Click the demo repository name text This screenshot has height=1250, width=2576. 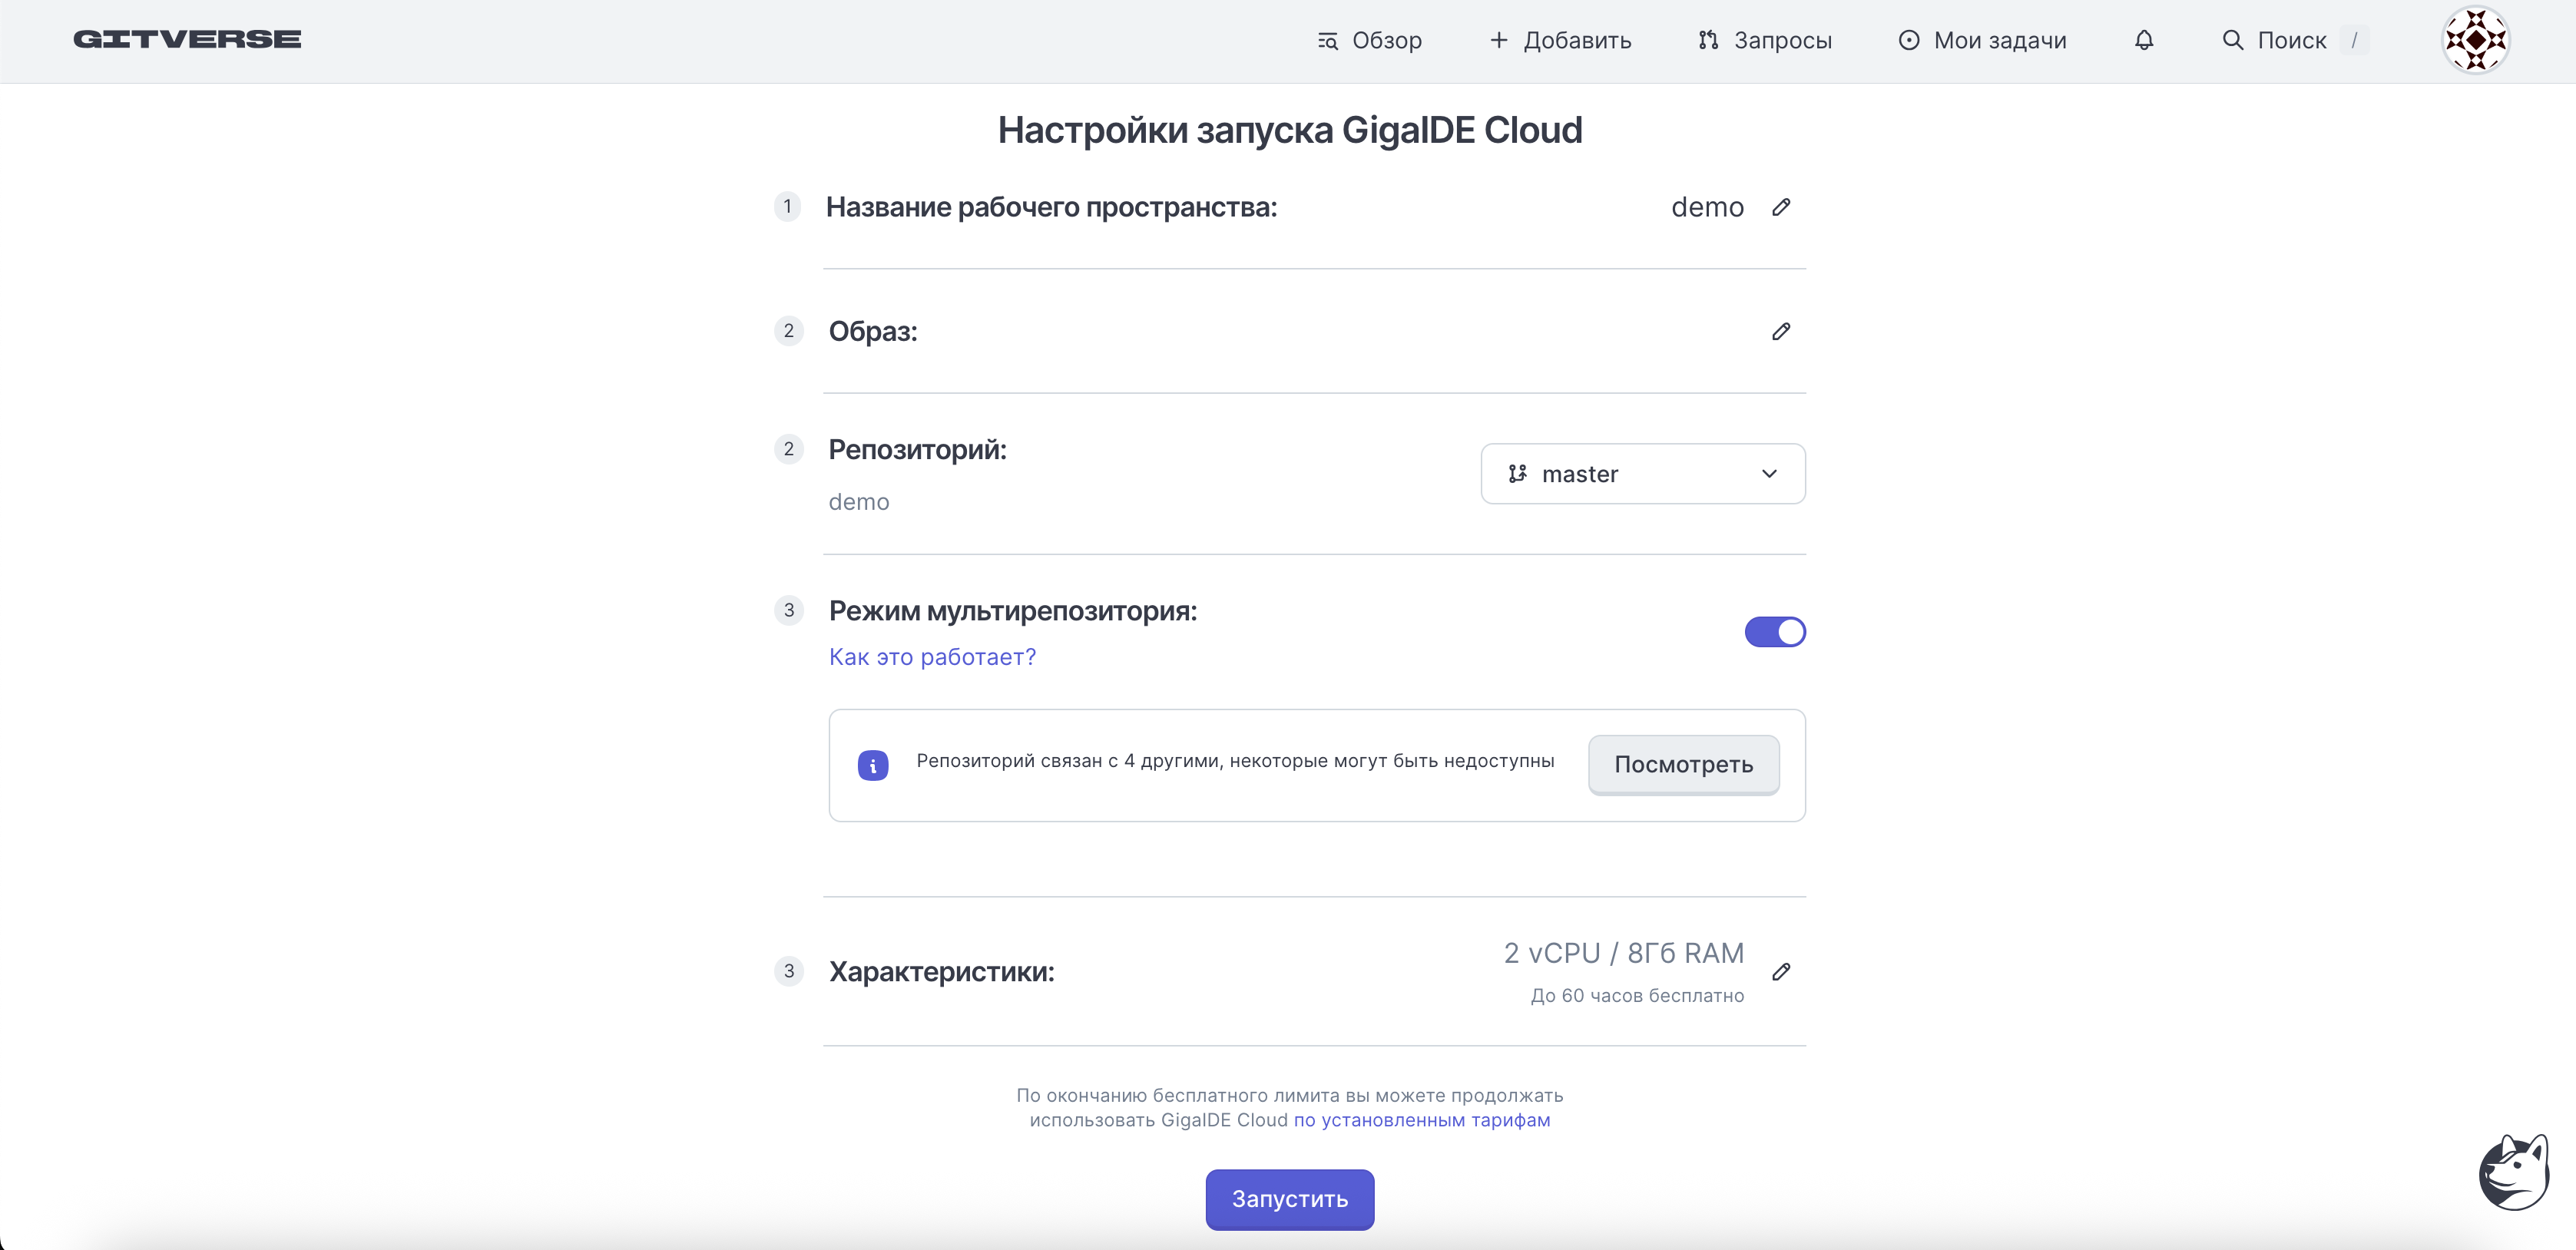tap(859, 502)
